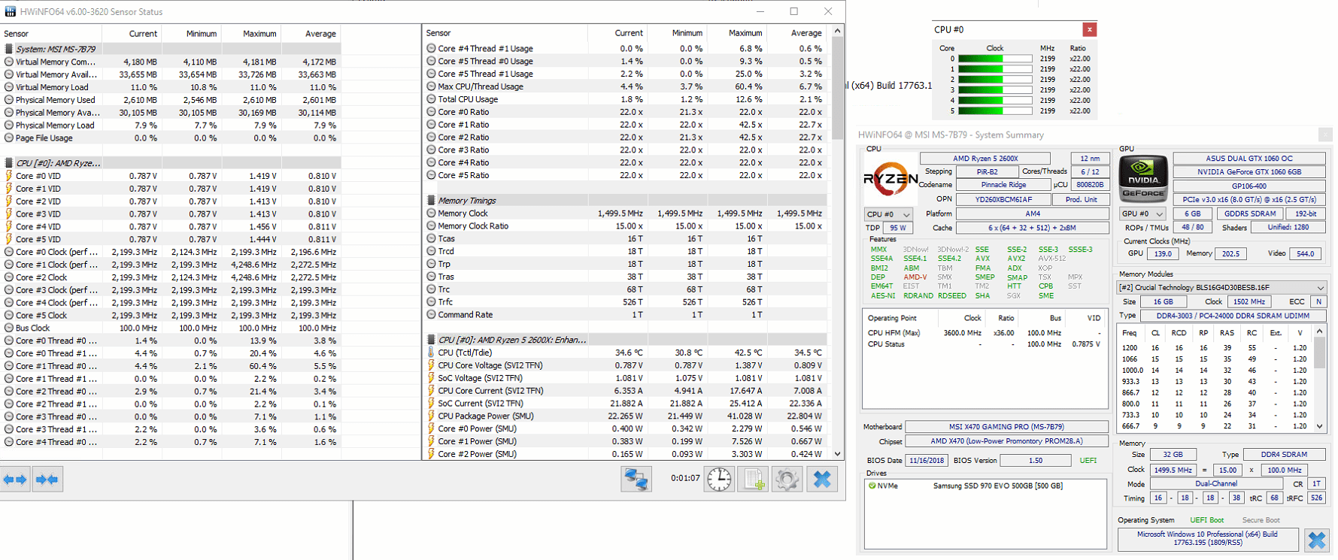
Task: Click the memory timing table scroll-up arrow
Action: tap(1320, 331)
